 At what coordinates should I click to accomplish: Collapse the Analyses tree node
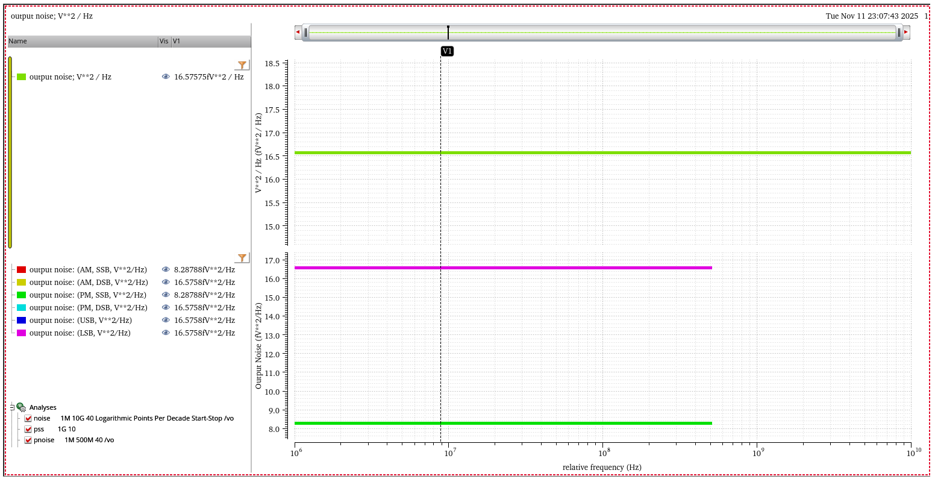click(12, 407)
